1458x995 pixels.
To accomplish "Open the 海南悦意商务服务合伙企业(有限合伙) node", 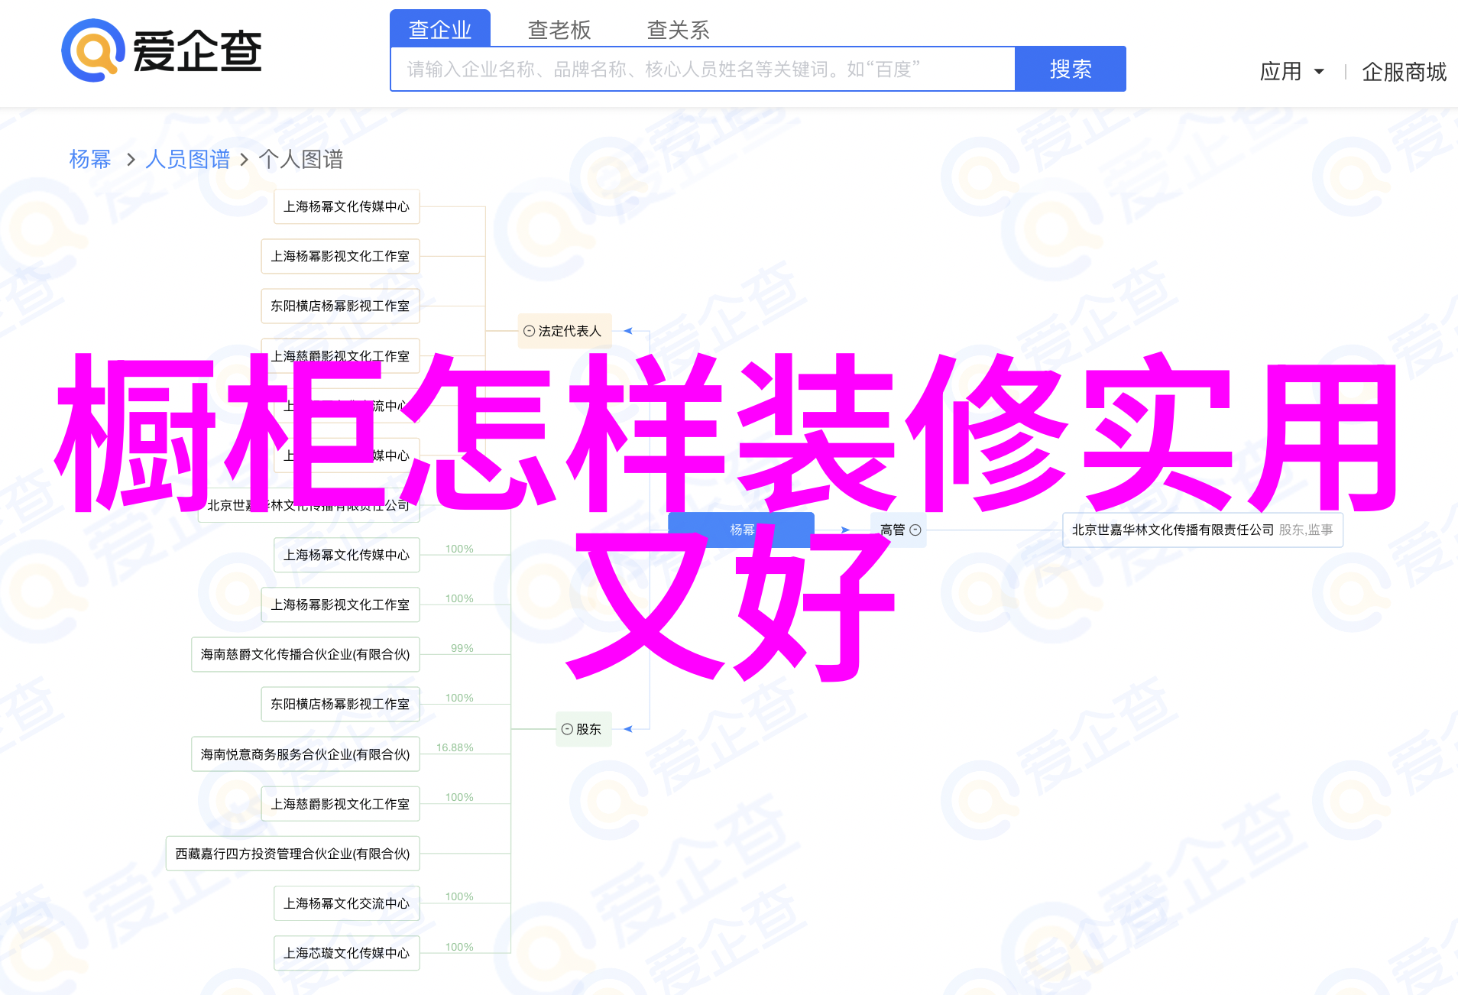I will pyautogui.click(x=306, y=754).
